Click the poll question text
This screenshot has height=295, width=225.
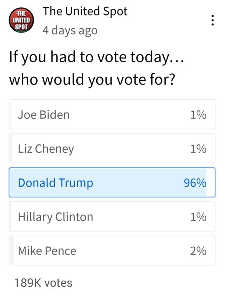coord(96,68)
